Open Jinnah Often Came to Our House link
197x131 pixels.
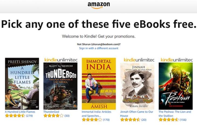(x=137, y=114)
